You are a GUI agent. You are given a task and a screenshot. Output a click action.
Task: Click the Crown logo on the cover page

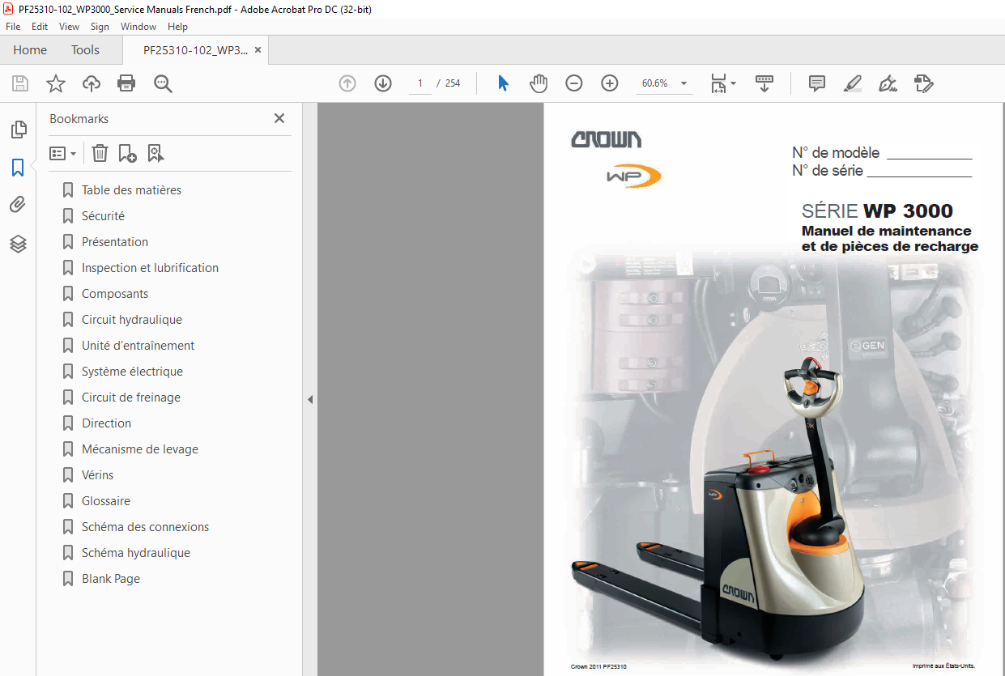[607, 139]
